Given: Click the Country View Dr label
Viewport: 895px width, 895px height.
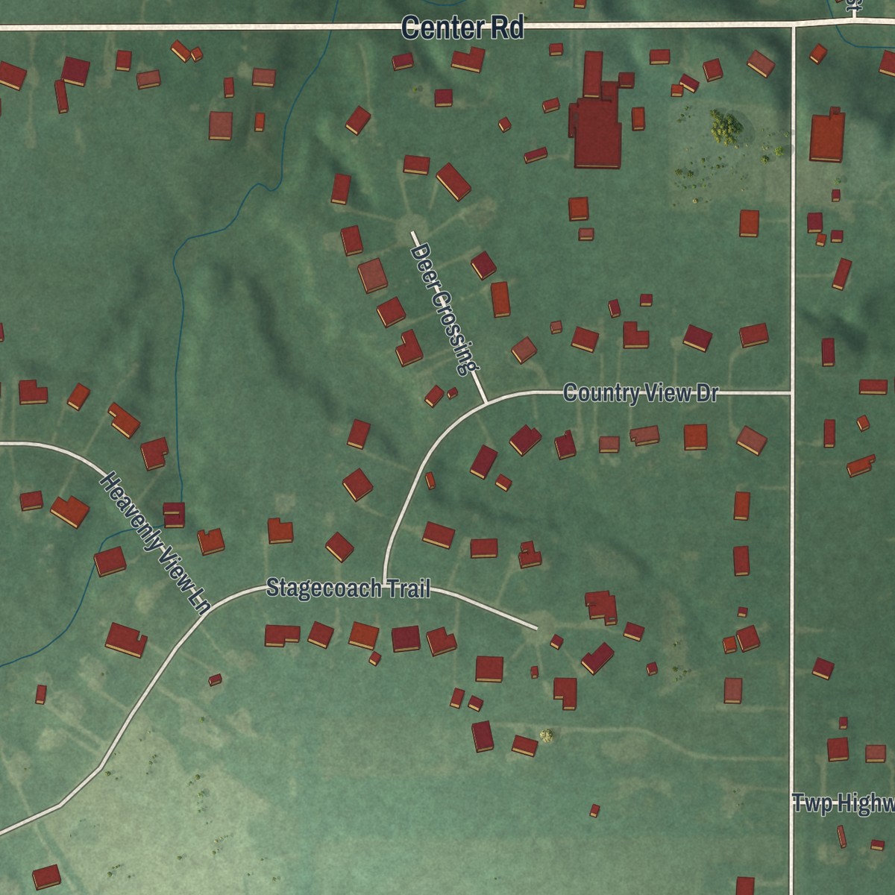Looking at the screenshot, I should coord(641,393).
